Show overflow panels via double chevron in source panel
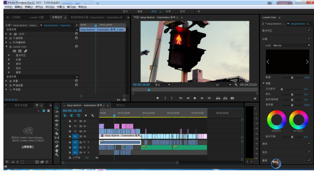Image resolution: width=314 pixels, height=172 pixels. click(128, 17)
